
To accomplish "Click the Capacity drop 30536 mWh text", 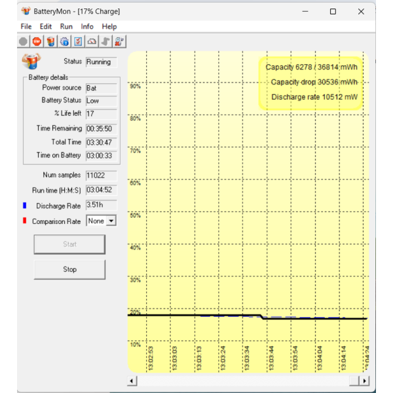I will (x=314, y=83).
